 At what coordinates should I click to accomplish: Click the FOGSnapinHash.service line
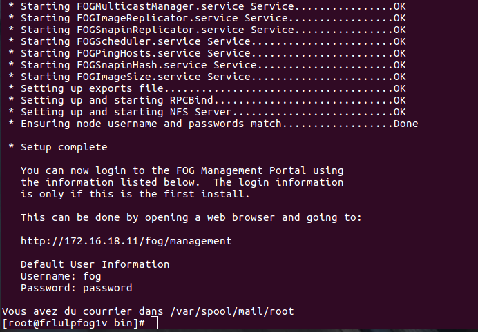tap(207, 65)
